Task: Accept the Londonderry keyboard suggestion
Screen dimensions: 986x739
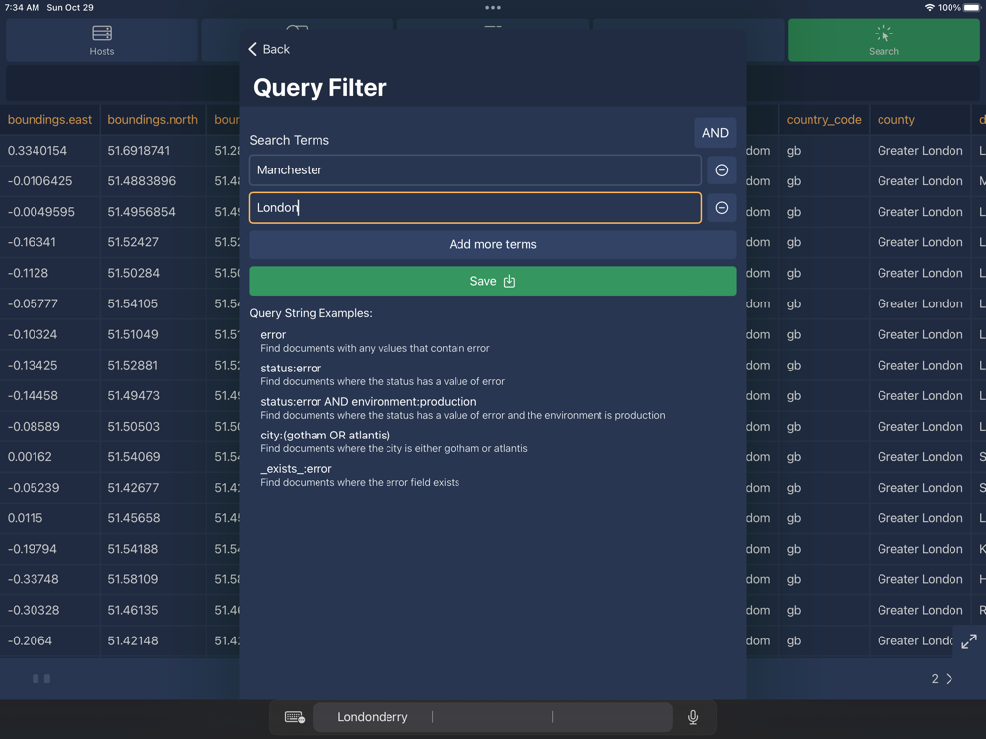Action: pos(373,717)
